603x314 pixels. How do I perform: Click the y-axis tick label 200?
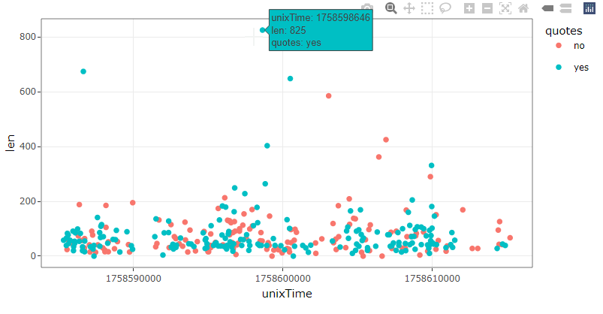pos(28,201)
